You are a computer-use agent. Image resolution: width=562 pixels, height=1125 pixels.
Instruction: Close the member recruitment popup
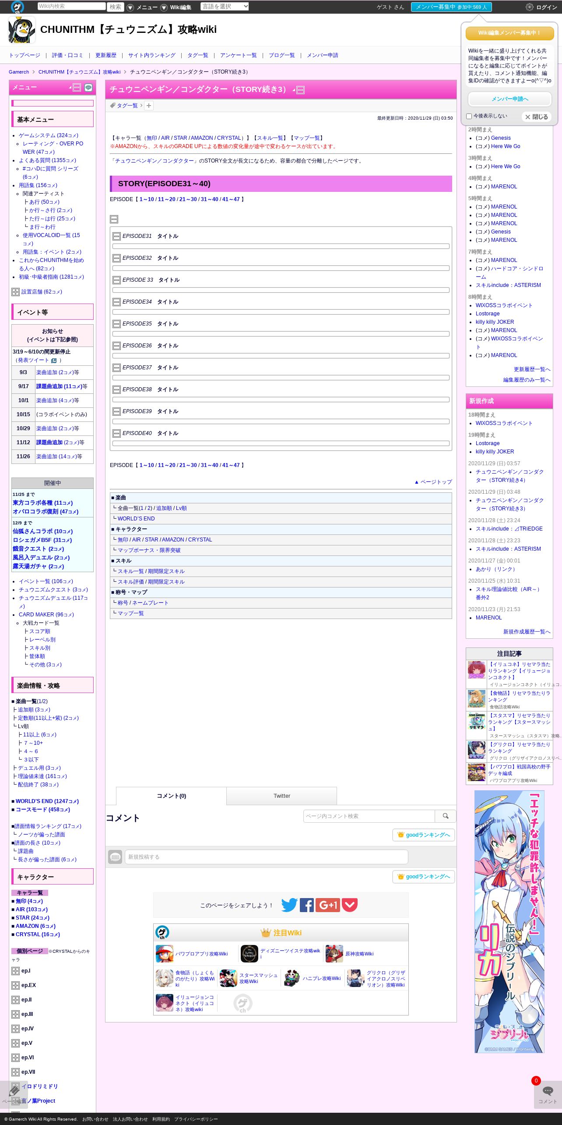(537, 117)
